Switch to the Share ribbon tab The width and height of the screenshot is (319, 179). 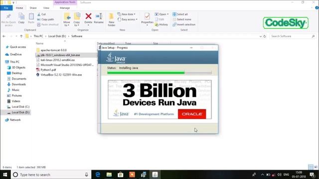33,8
